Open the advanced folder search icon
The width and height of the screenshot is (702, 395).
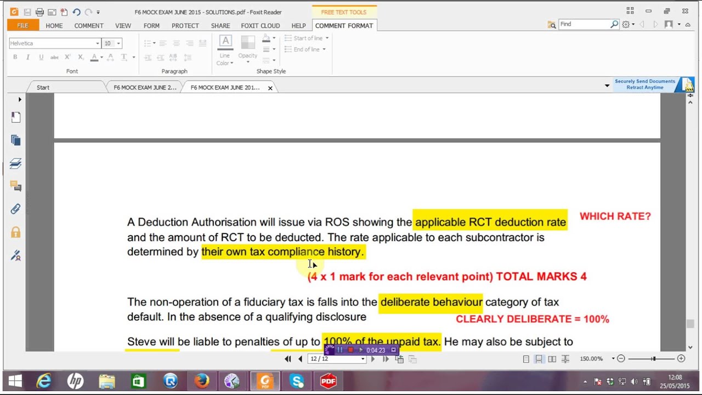[x=552, y=25]
